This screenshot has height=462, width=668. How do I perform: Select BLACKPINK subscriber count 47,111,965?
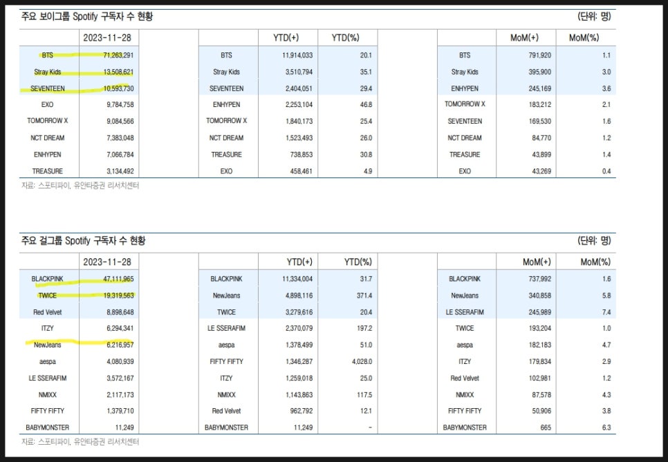[118, 279]
